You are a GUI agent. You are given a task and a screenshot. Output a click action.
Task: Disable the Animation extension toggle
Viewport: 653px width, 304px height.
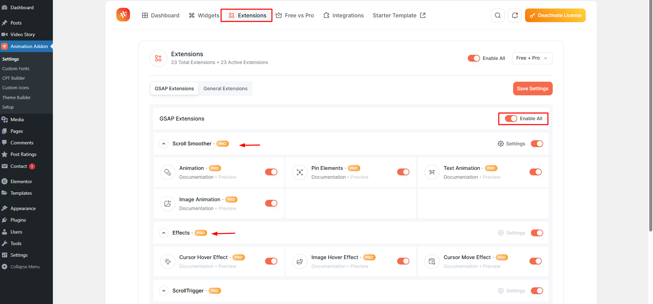(x=271, y=172)
